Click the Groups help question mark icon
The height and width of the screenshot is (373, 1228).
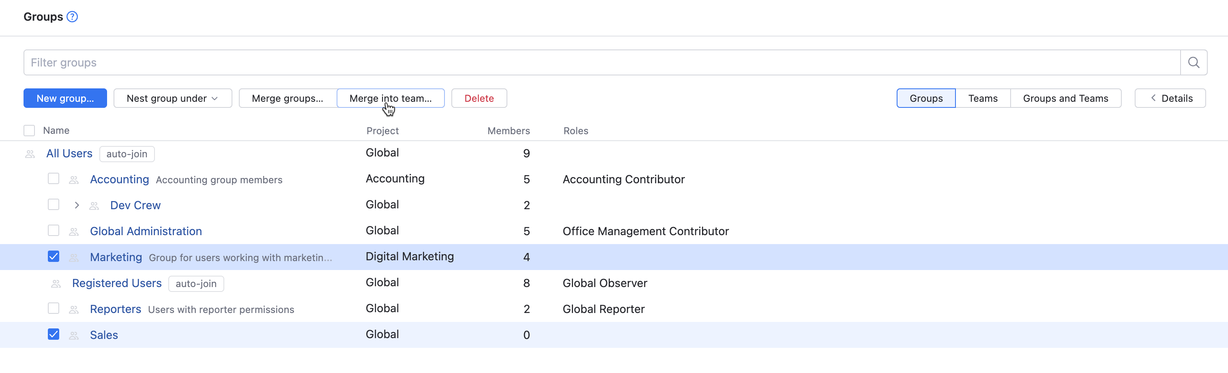click(x=72, y=17)
